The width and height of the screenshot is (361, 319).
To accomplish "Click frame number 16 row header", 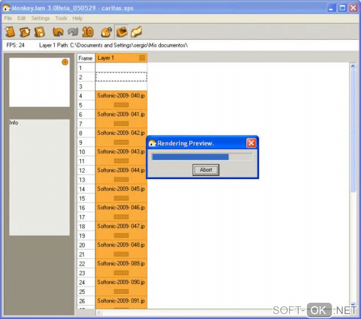I will coord(86,207).
